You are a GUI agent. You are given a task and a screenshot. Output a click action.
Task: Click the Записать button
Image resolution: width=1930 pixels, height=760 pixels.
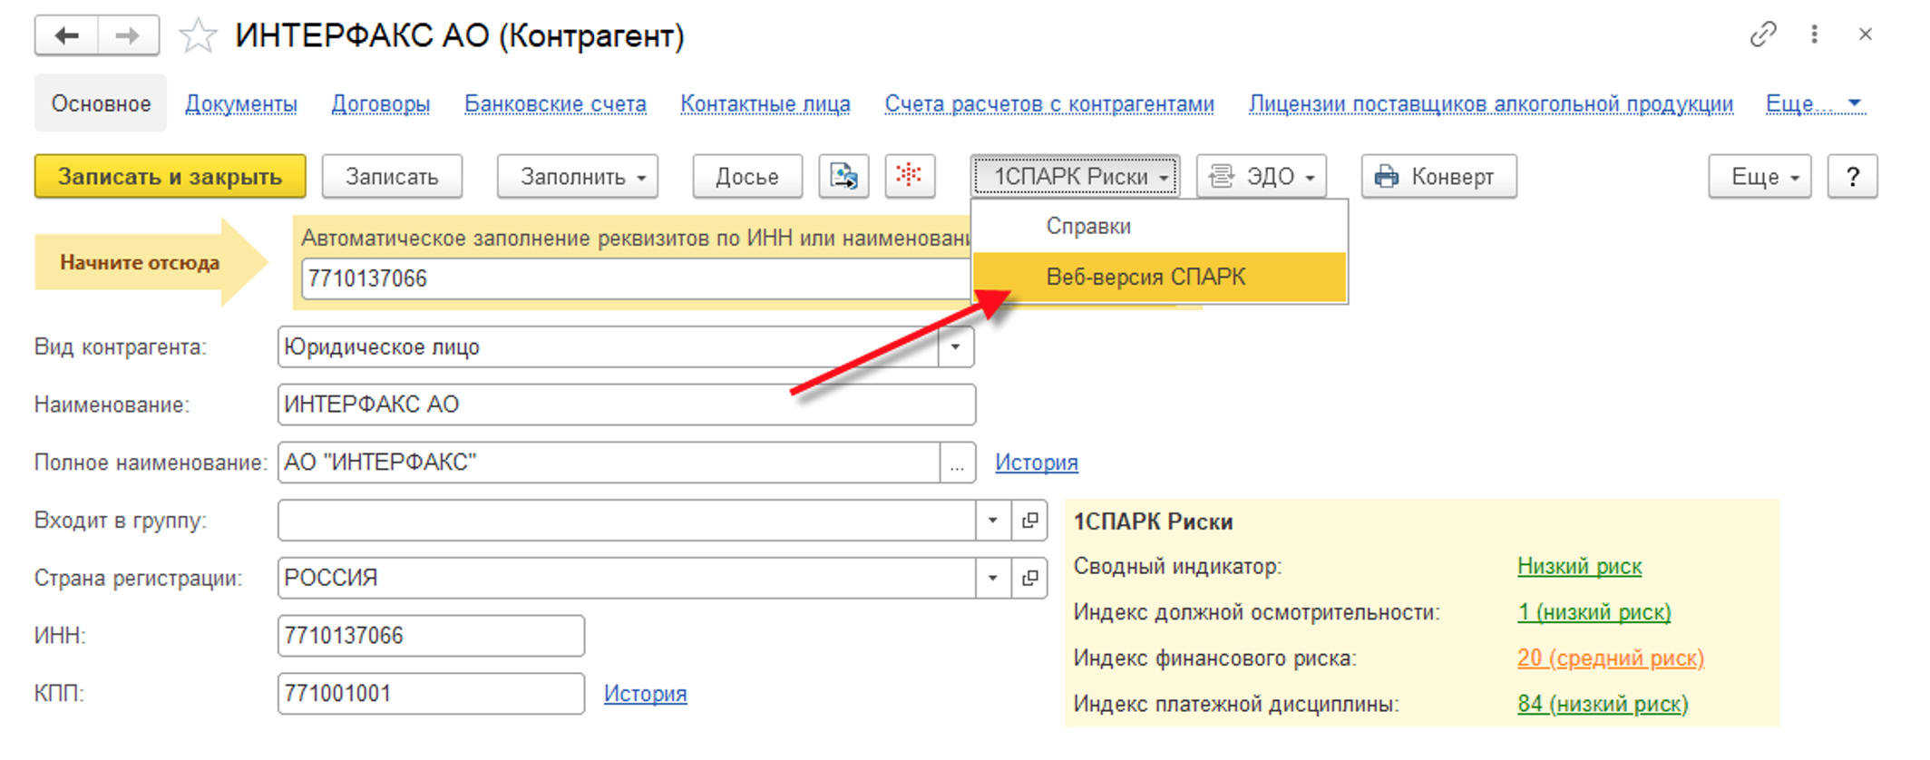coord(392,176)
